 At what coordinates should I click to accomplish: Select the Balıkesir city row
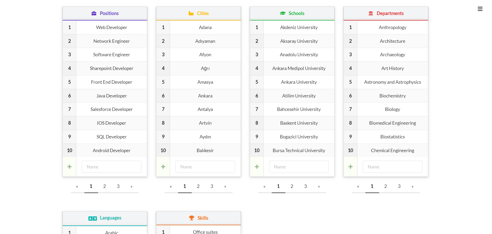(x=199, y=150)
